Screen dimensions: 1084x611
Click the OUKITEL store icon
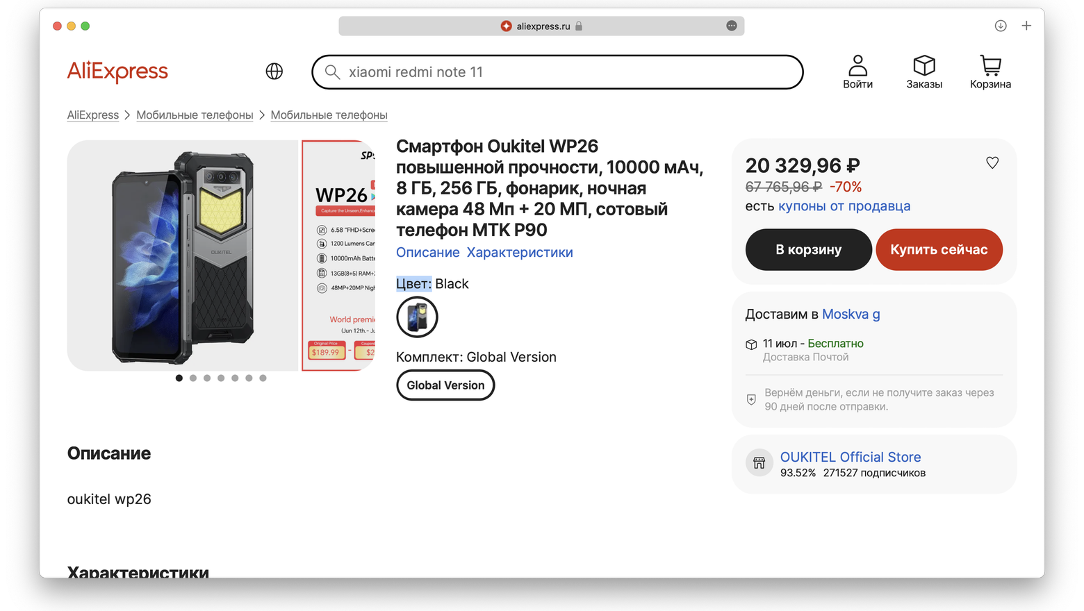(x=759, y=463)
